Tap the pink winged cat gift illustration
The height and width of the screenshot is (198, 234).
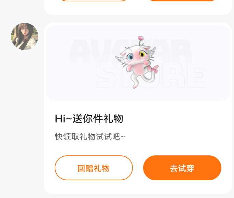coord(137,62)
